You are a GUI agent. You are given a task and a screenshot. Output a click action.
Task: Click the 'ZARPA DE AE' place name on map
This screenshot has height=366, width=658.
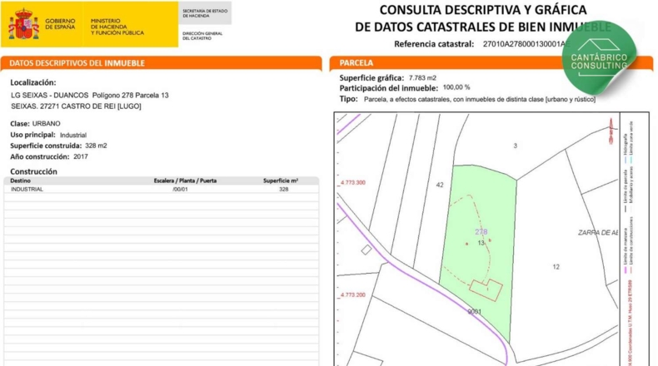tap(598, 233)
